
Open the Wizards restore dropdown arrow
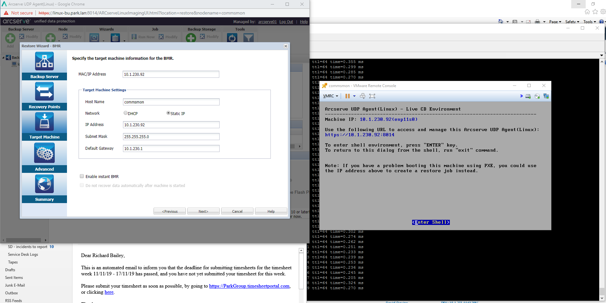tap(124, 41)
